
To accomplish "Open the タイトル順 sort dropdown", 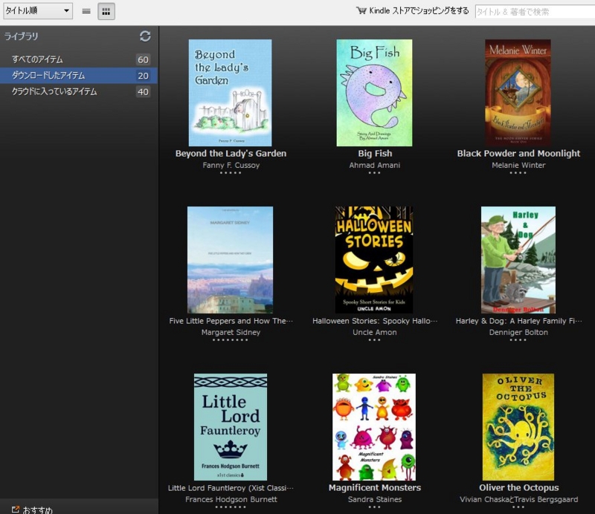I will 38,10.
